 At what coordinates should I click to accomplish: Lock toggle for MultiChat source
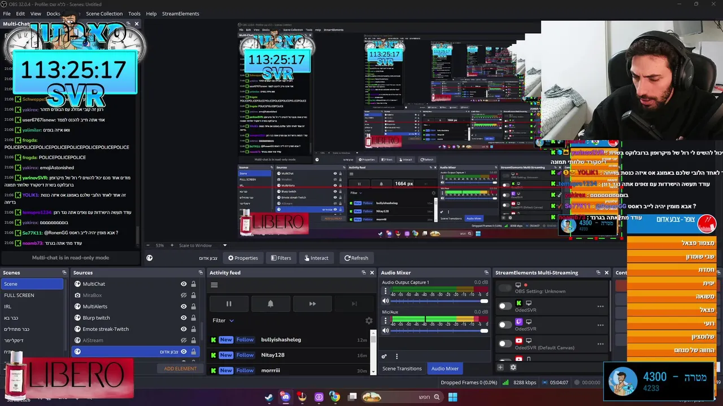[193, 284]
